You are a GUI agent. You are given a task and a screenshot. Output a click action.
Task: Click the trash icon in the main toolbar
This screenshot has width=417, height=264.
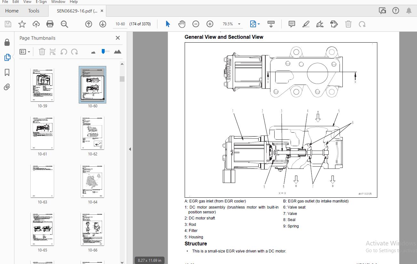(x=348, y=24)
